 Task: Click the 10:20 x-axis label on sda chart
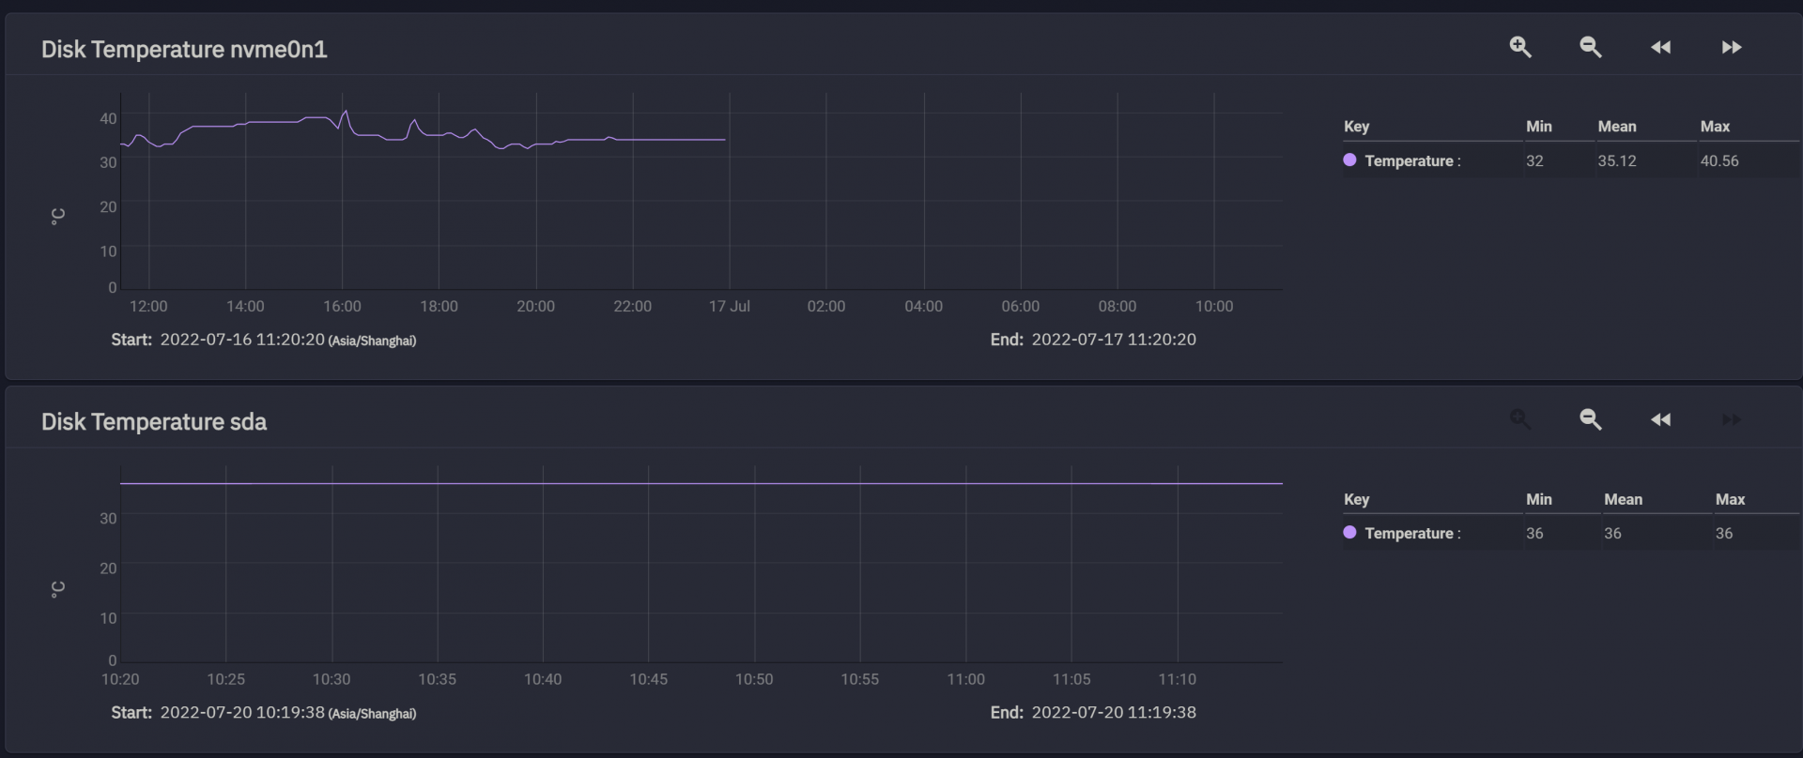[120, 679]
